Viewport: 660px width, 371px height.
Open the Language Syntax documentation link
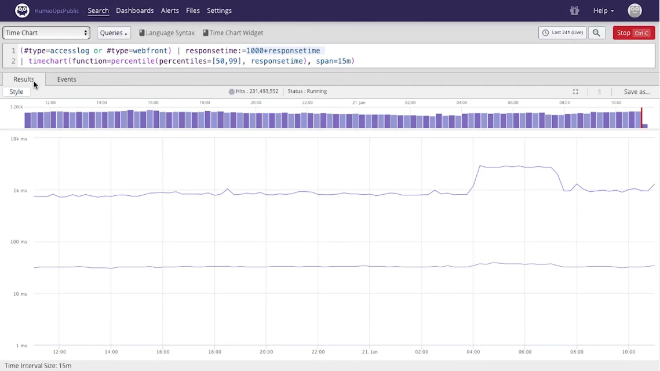[x=167, y=33]
